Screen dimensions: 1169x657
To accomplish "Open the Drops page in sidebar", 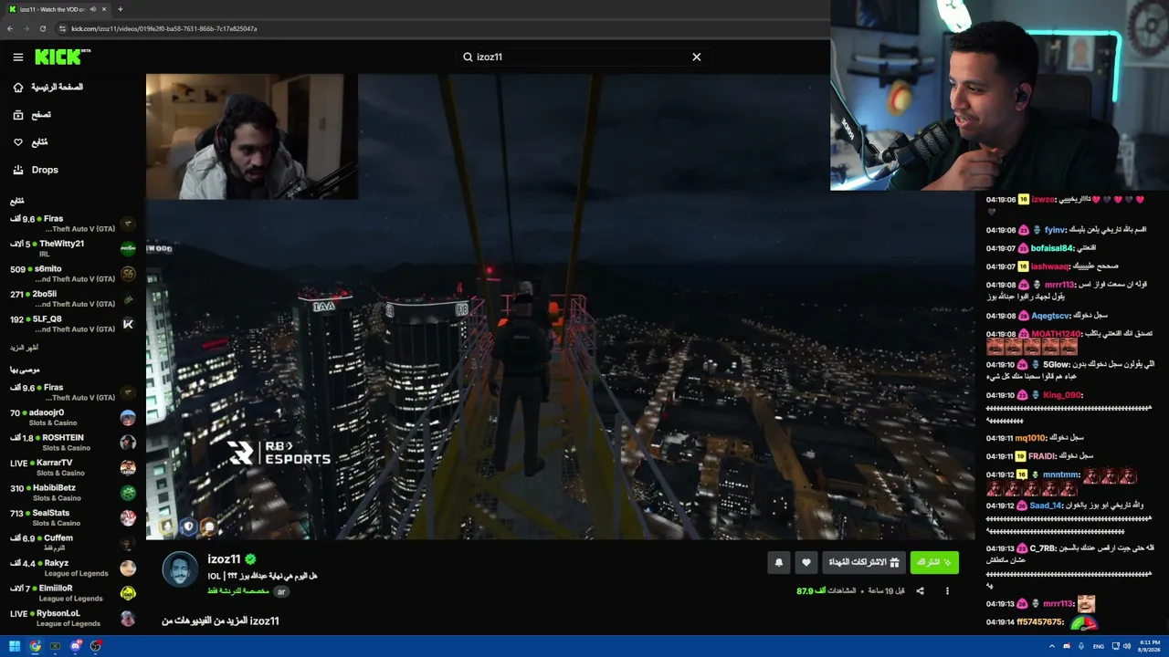I will click(36, 170).
